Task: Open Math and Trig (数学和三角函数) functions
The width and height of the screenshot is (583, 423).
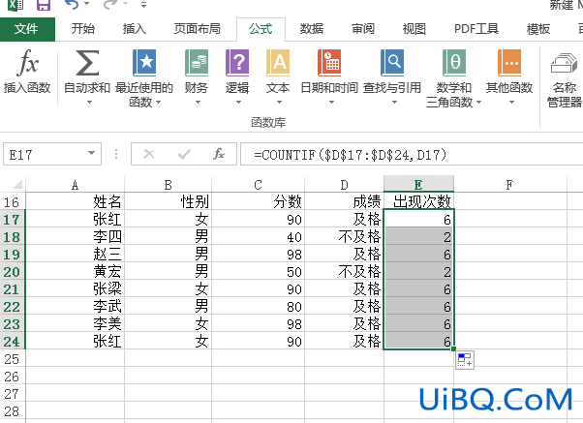Action: 453,63
